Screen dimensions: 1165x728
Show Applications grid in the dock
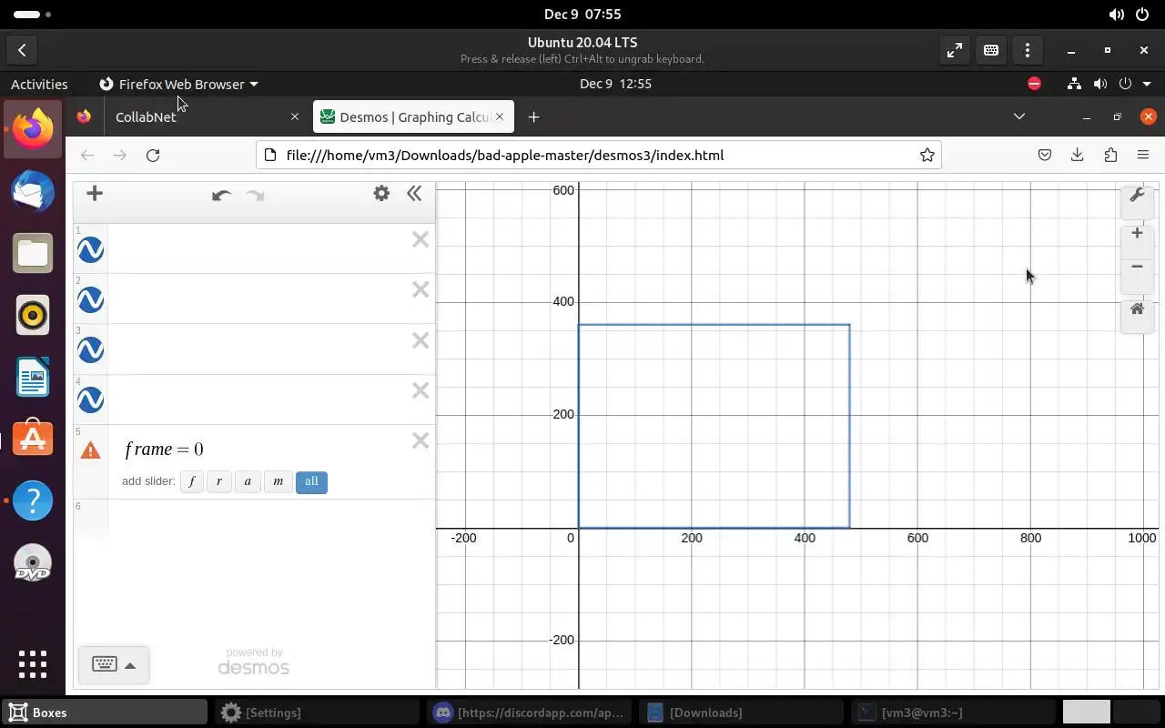[33, 663]
